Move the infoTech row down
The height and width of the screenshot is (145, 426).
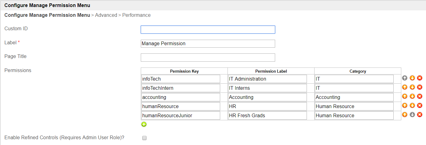point(412,78)
